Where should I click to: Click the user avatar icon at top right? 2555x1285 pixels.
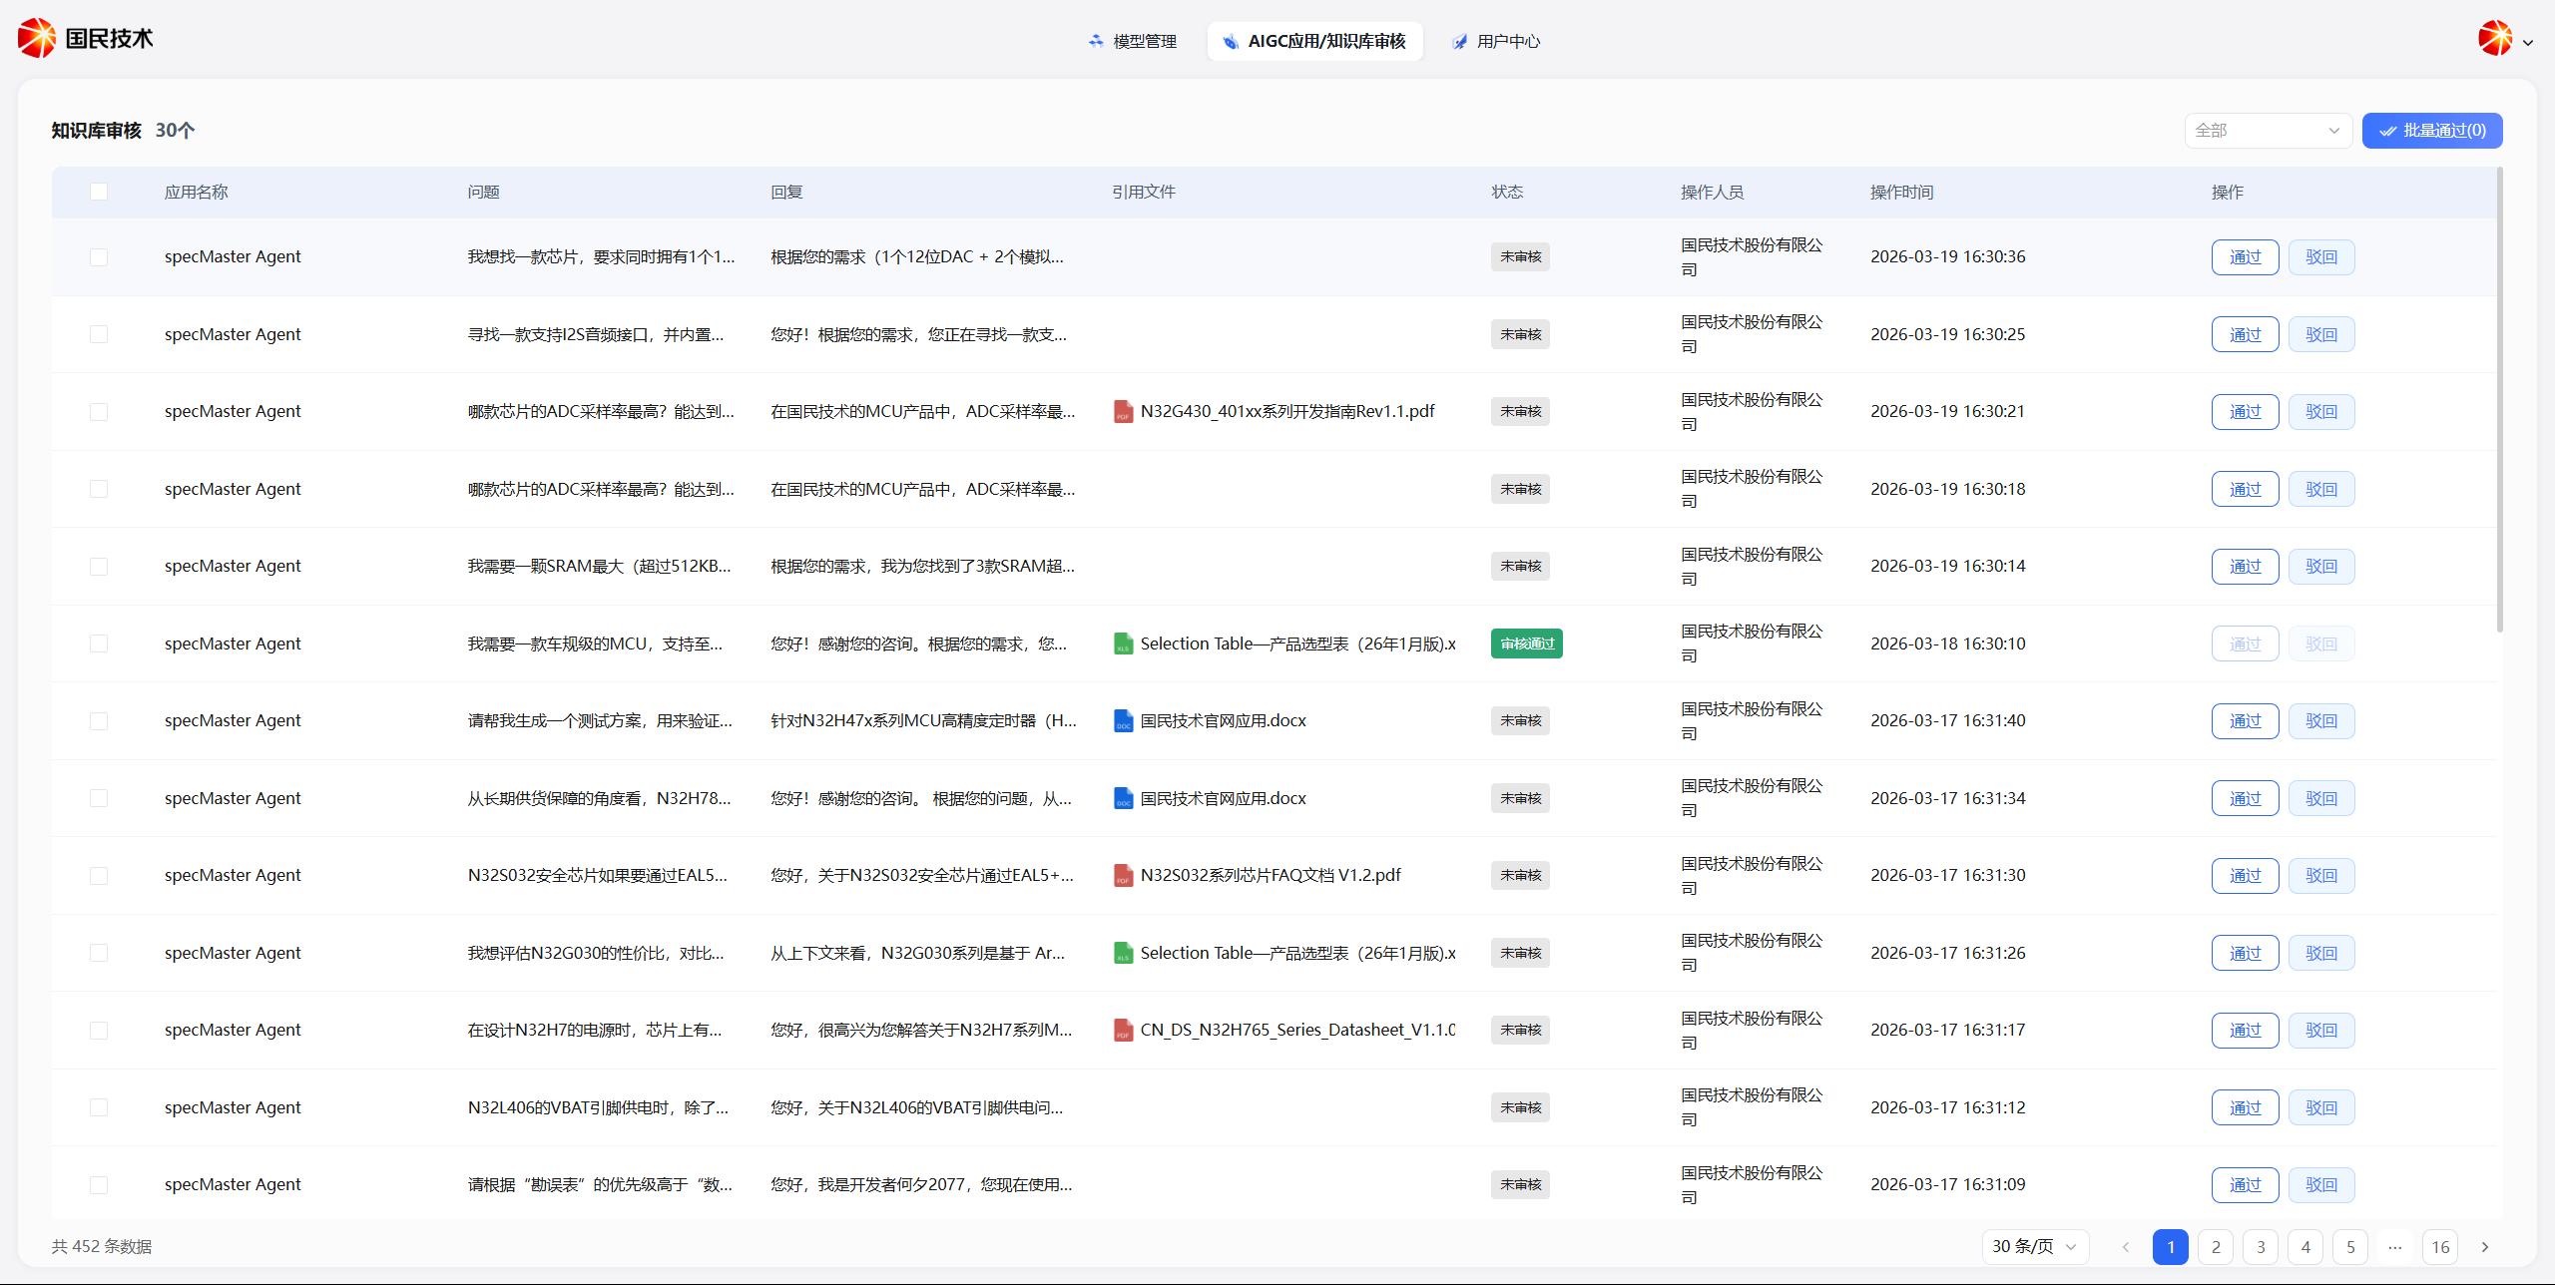[x=2495, y=40]
